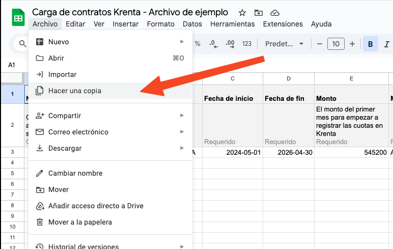Click the Monto description cell in row 2
Image resolution: width=393 pixels, height=249 pixels.
click(x=351, y=125)
